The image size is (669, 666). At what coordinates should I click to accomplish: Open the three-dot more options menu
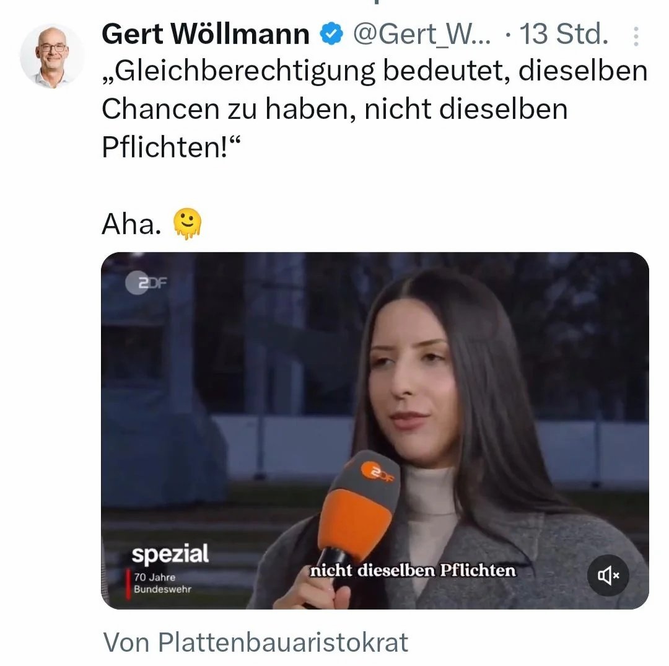[x=636, y=37]
